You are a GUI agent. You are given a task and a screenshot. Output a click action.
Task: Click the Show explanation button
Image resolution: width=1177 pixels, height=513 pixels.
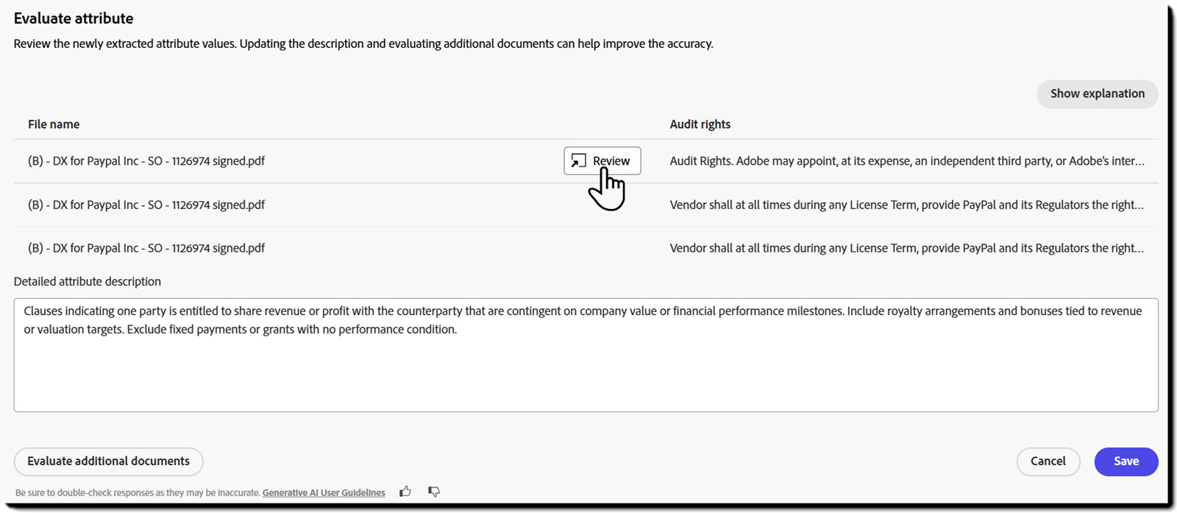click(x=1097, y=93)
